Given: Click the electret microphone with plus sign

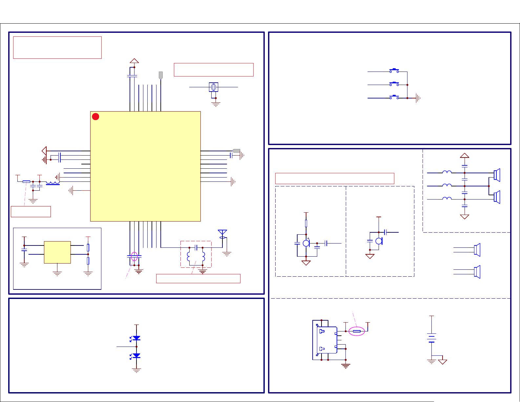Looking at the screenshot, I should pyautogui.click(x=306, y=243).
